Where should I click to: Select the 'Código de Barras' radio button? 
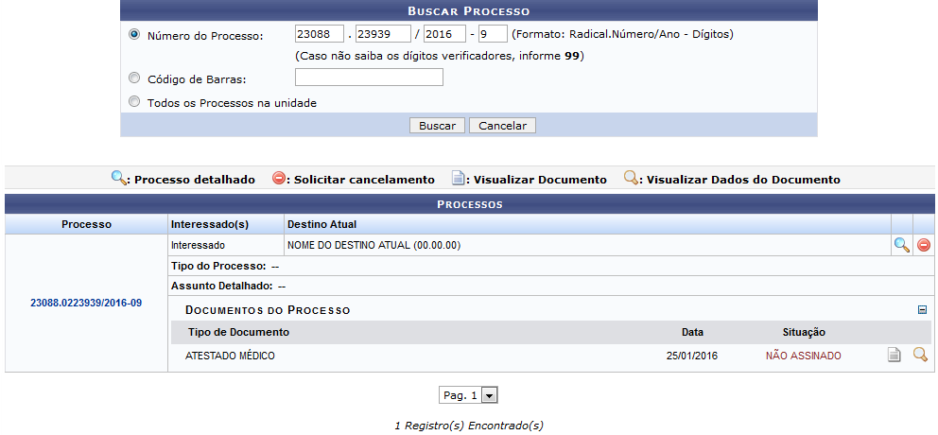pyautogui.click(x=134, y=78)
